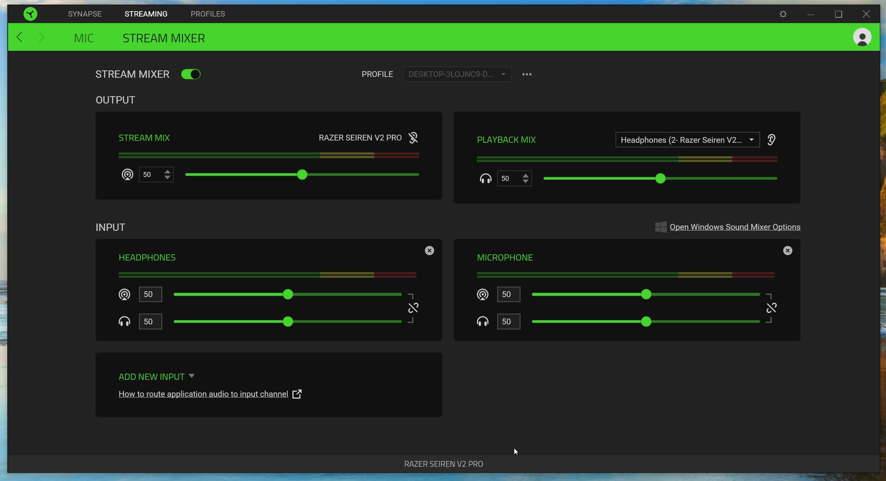Toggle Microphone channel link icon
The width and height of the screenshot is (886, 481).
click(771, 308)
